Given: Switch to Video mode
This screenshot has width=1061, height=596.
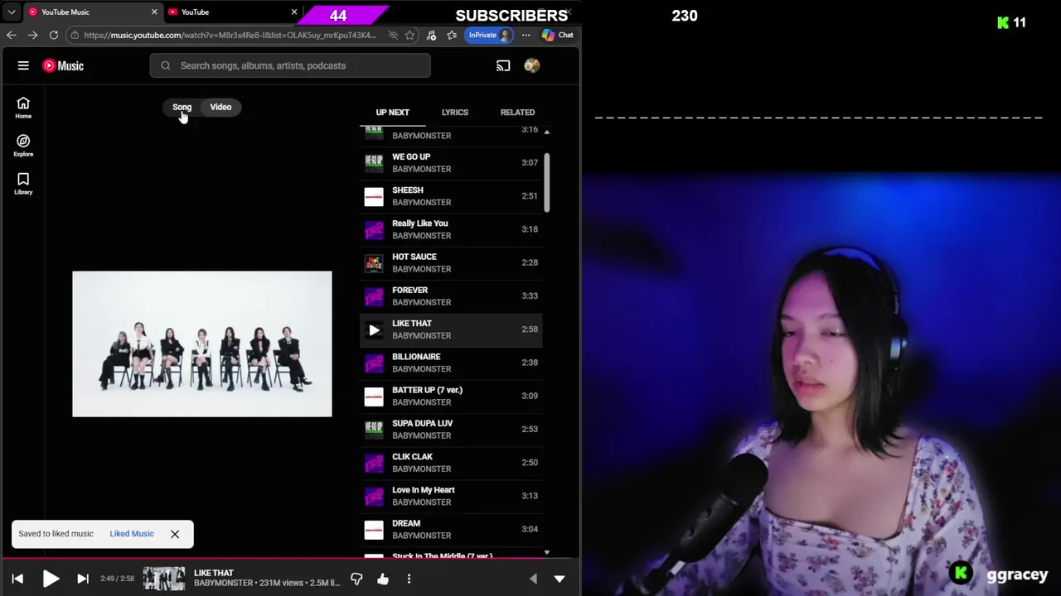Looking at the screenshot, I should tap(220, 107).
